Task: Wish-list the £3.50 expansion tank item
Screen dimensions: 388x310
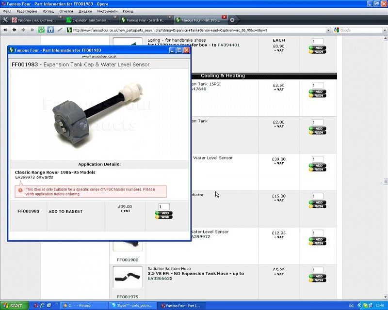Action: point(318,96)
